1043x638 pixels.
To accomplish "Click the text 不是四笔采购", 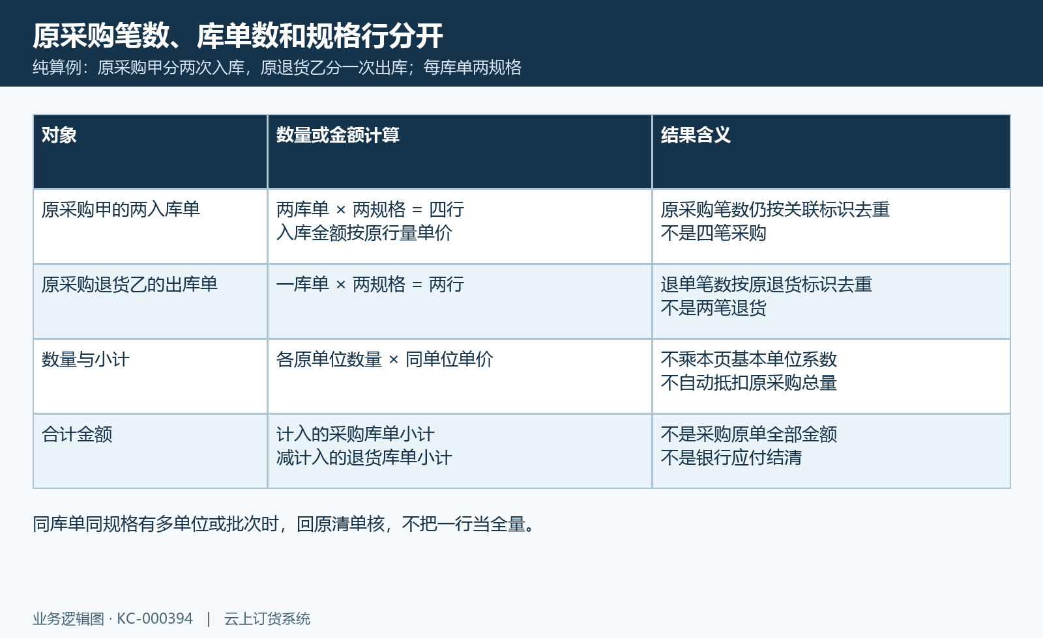I will (714, 233).
